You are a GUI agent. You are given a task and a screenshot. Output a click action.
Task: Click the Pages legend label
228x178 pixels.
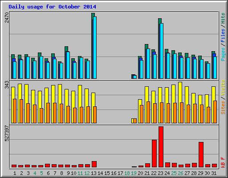click(223, 54)
